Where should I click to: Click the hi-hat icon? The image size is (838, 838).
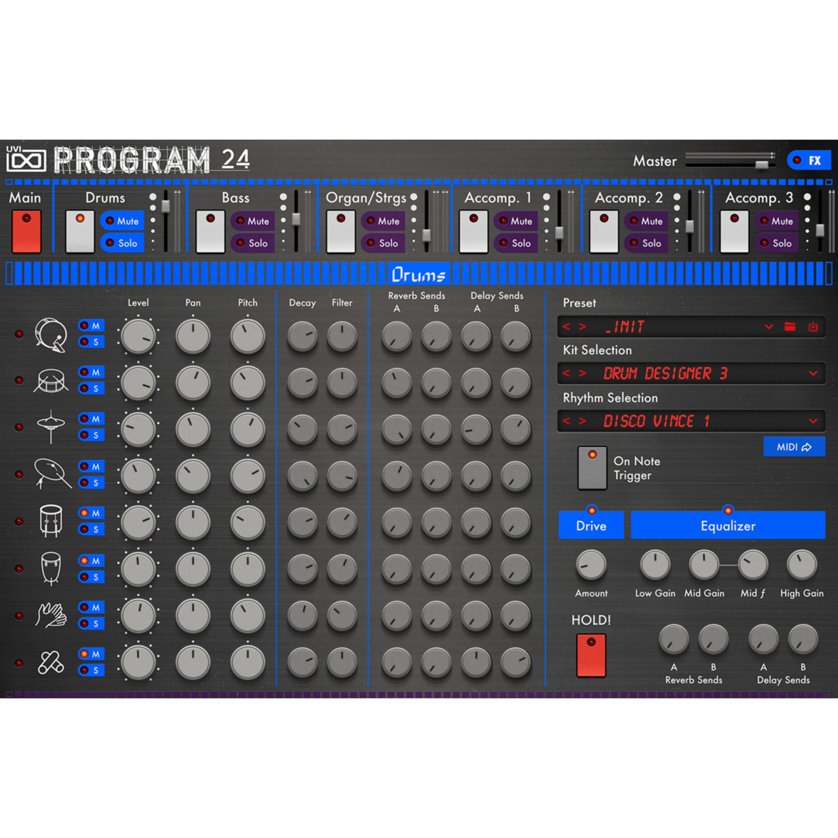click(x=50, y=427)
